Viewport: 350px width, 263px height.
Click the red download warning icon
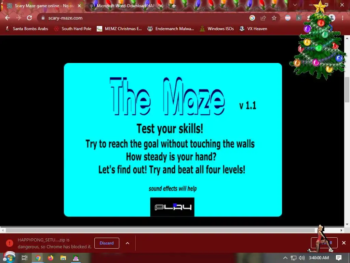(x=10, y=243)
